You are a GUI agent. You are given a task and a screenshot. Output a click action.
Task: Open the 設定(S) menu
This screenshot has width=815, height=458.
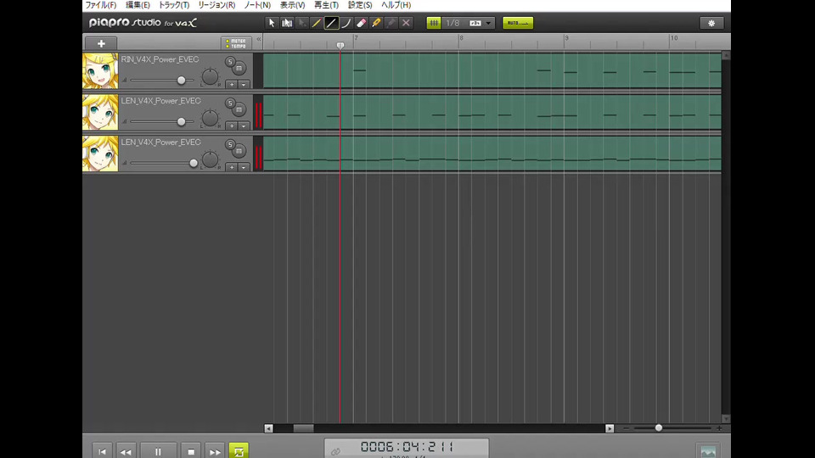coord(360,5)
